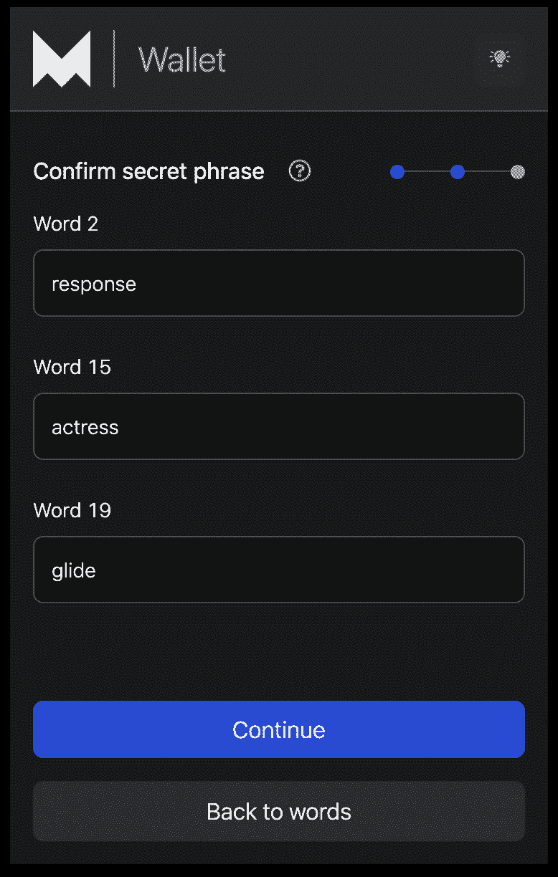Click the Confirm secret phrase heading
This screenshot has width=558, height=877.
coord(148,172)
